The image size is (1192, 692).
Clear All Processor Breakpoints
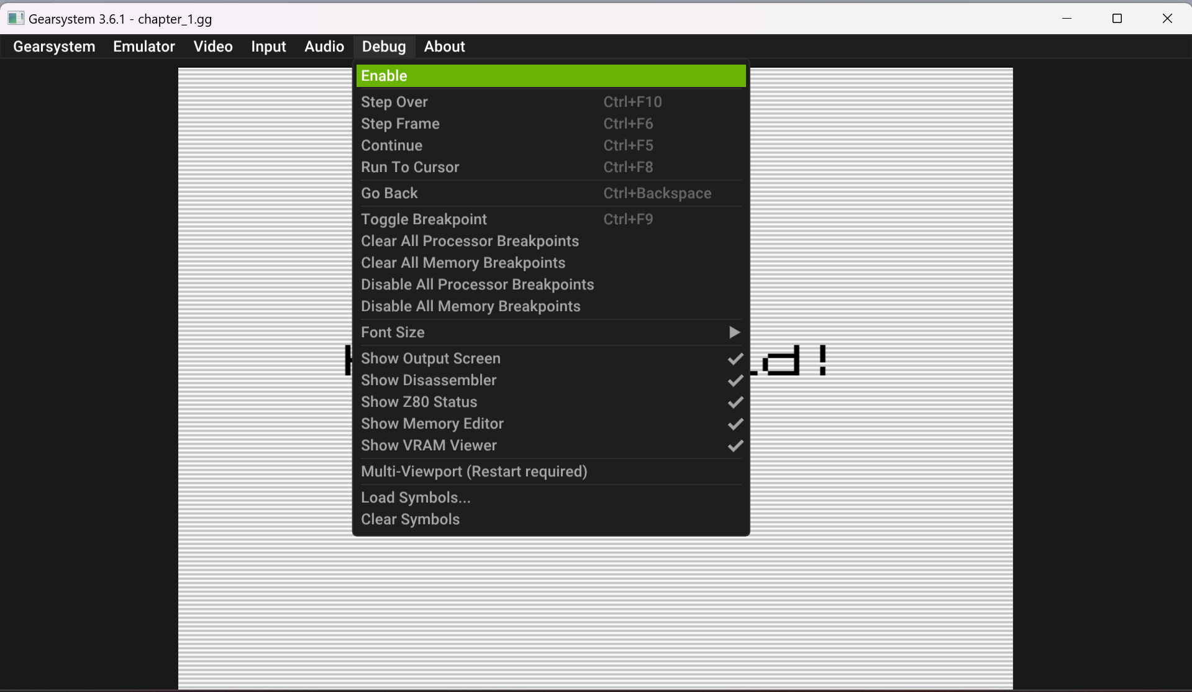click(551, 241)
